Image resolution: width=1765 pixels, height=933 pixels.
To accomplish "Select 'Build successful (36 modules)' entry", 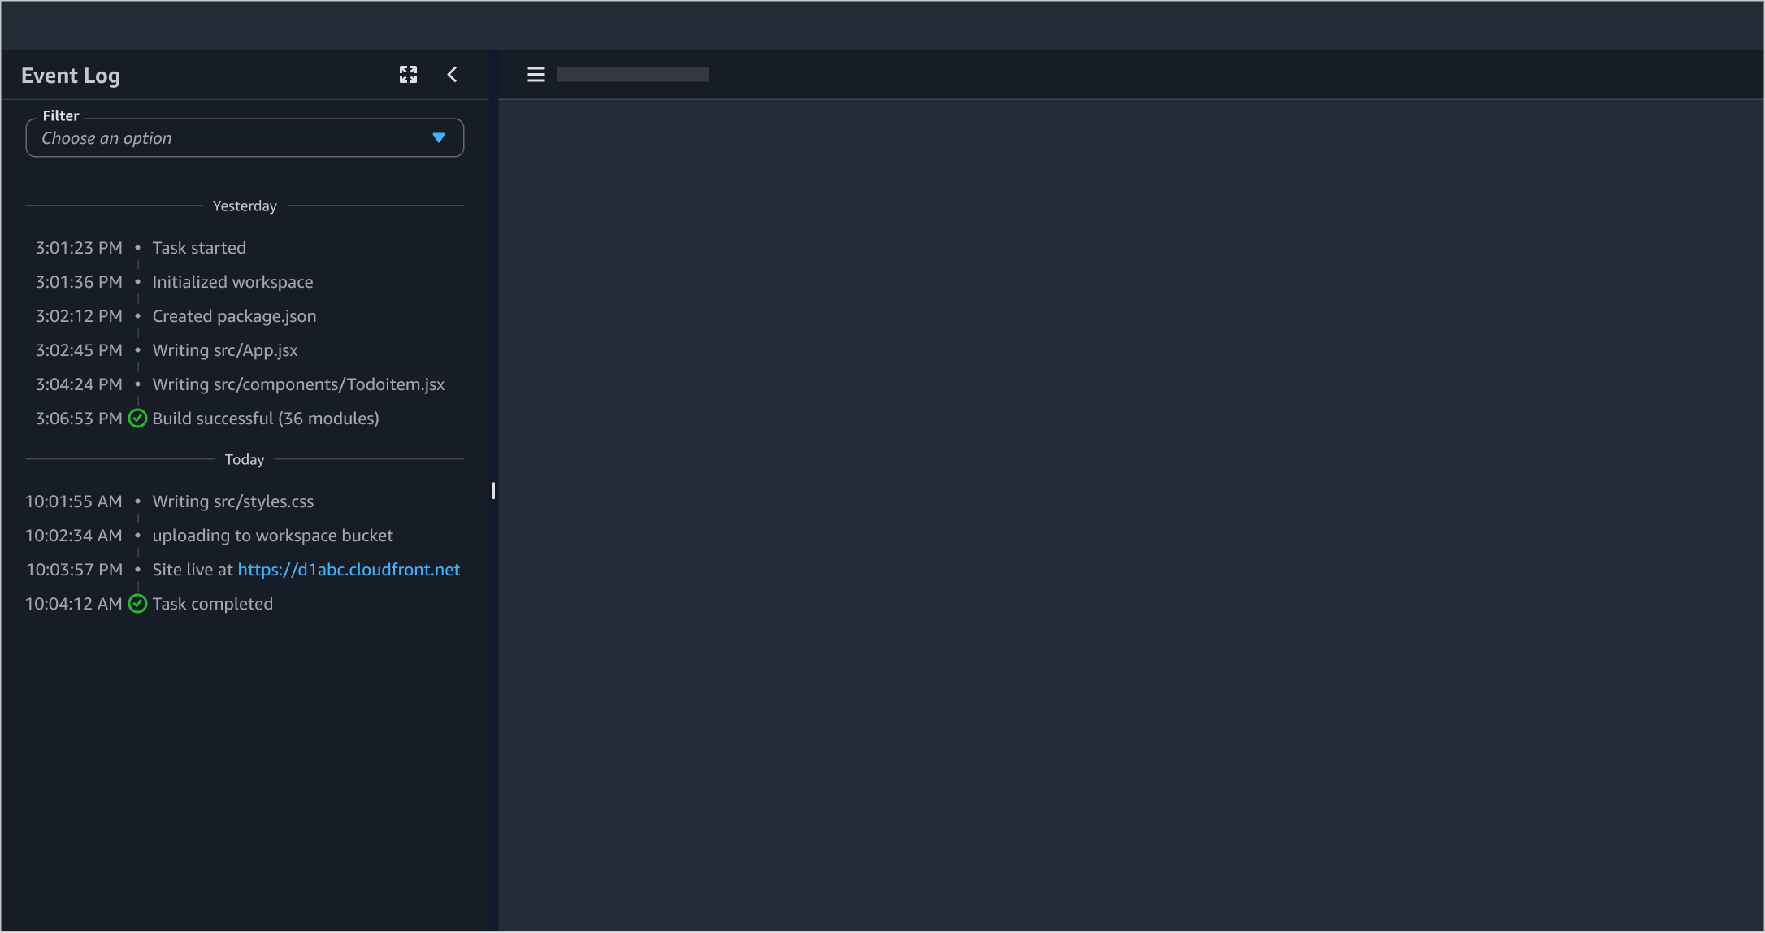I will coord(266,419).
